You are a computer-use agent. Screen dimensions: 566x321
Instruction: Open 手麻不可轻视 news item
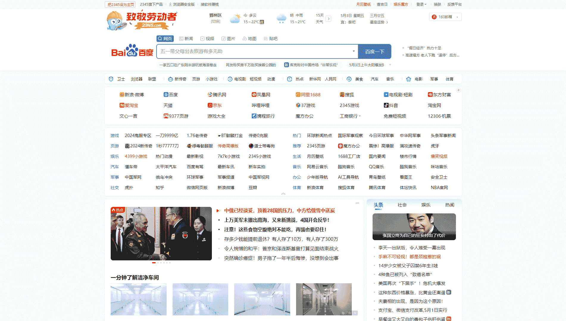click(409, 257)
